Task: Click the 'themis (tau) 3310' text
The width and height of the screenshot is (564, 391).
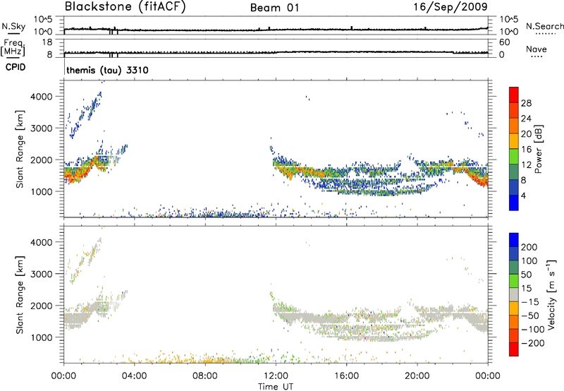Action: point(107,70)
